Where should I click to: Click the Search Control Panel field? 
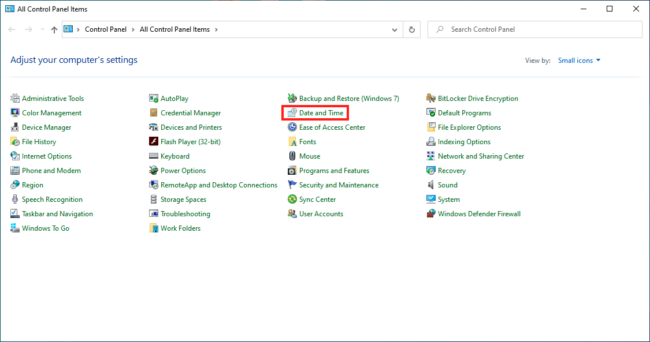[x=535, y=29]
